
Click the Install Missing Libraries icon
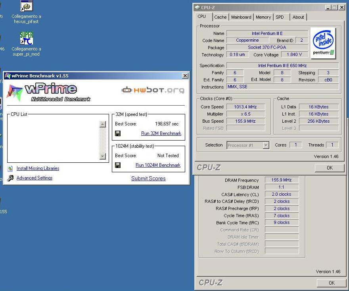[10, 168]
